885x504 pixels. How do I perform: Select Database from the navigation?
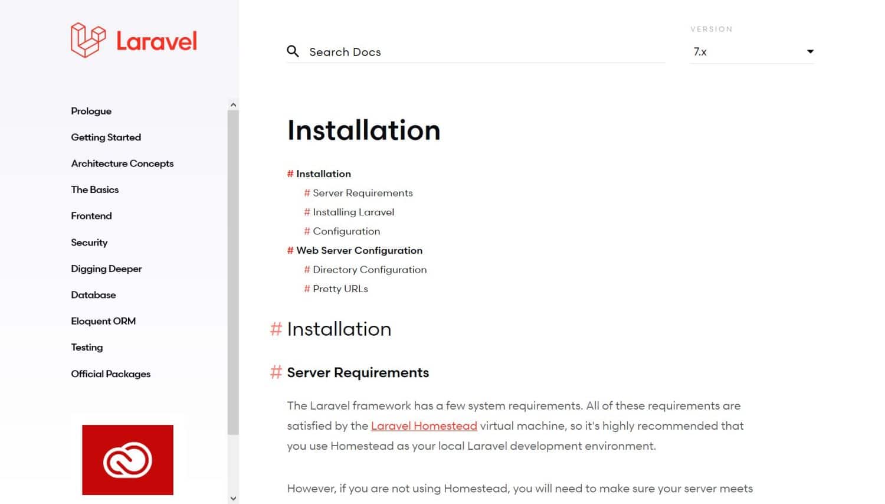[93, 294]
